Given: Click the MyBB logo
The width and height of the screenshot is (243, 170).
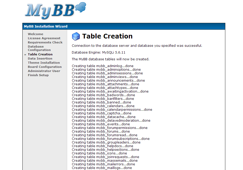Looking at the screenshot, I should 55,11.
